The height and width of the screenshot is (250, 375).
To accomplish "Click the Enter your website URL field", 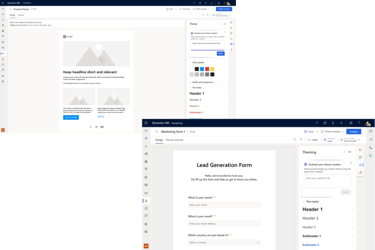I will pyautogui.click(x=327, y=180).
